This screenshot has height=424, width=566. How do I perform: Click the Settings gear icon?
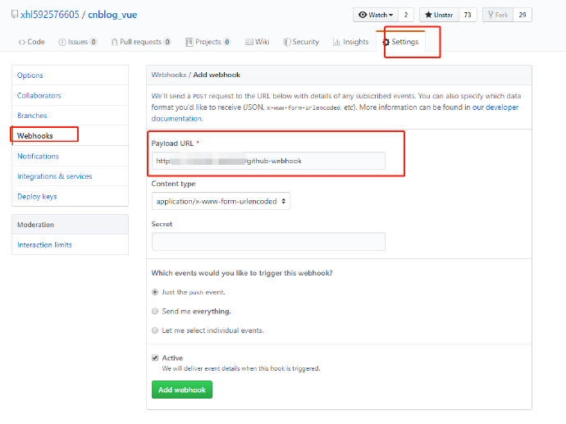[386, 42]
